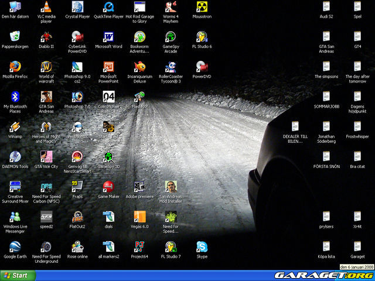Open the Windows Live Messenger shortcut
Screen dimensions: 375x281
15,217
